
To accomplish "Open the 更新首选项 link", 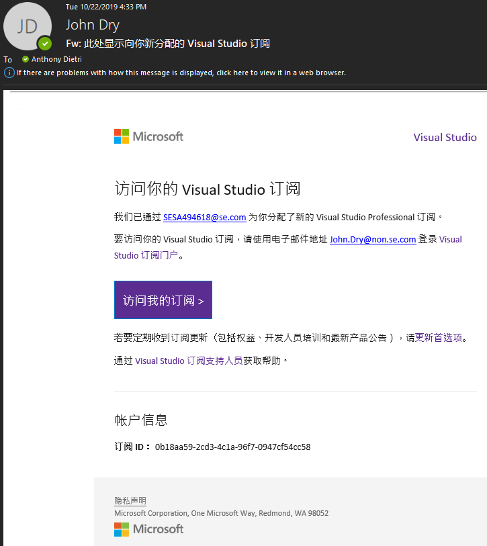I will pos(439,338).
